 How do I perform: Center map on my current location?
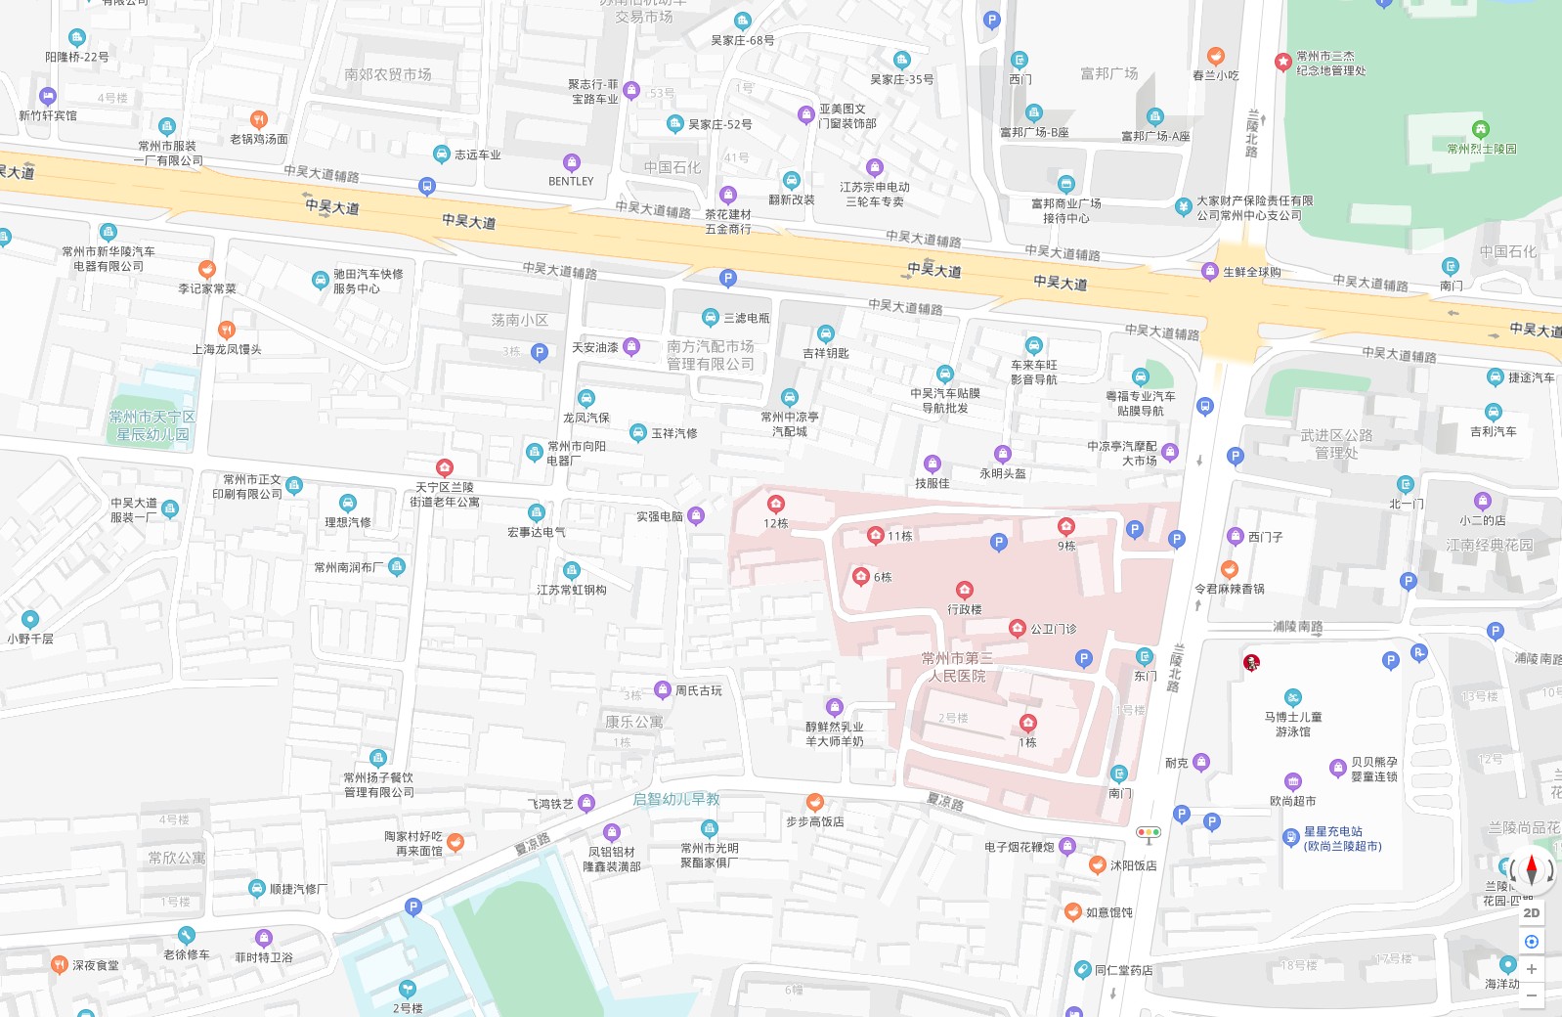(x=1532, y=942)
